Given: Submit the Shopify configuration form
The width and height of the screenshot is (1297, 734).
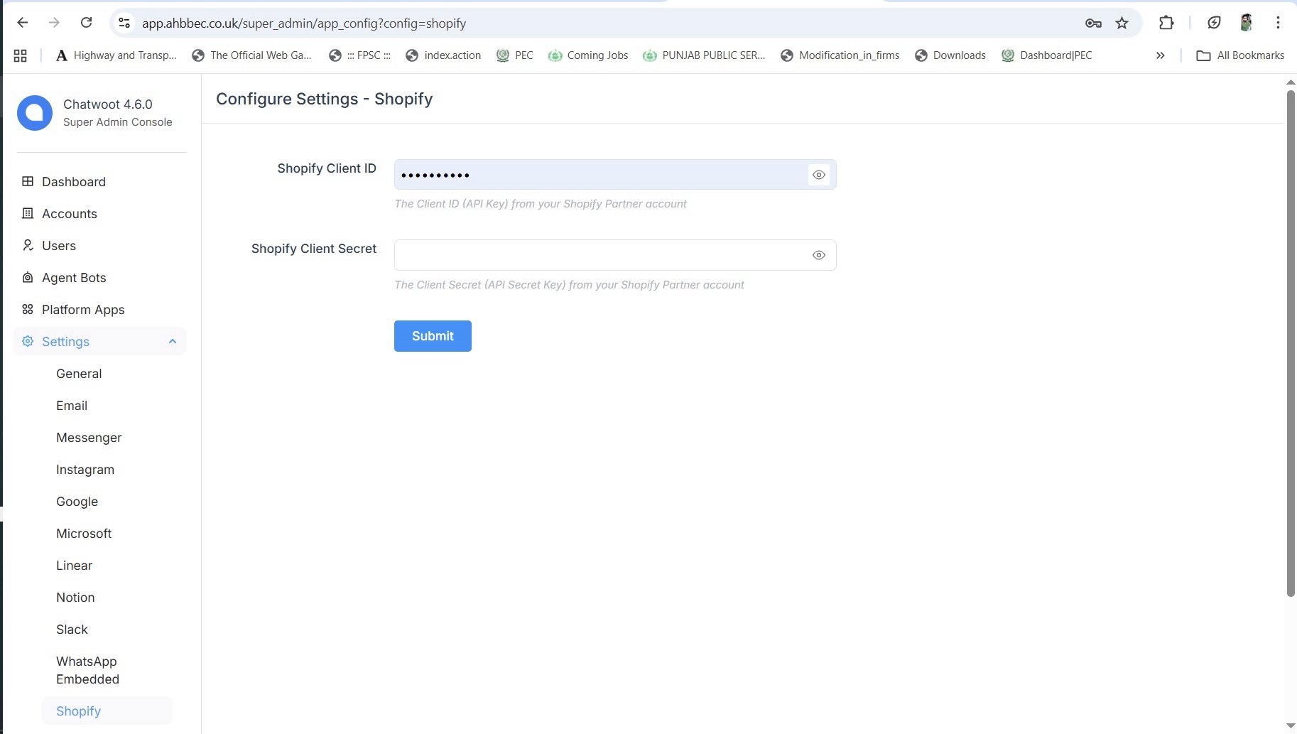Looking at the screenshot, I should tap(433, 336).
